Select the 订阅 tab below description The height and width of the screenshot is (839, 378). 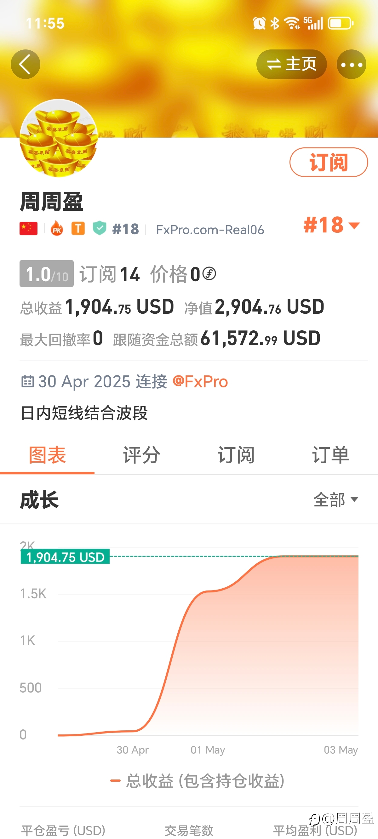236,455
